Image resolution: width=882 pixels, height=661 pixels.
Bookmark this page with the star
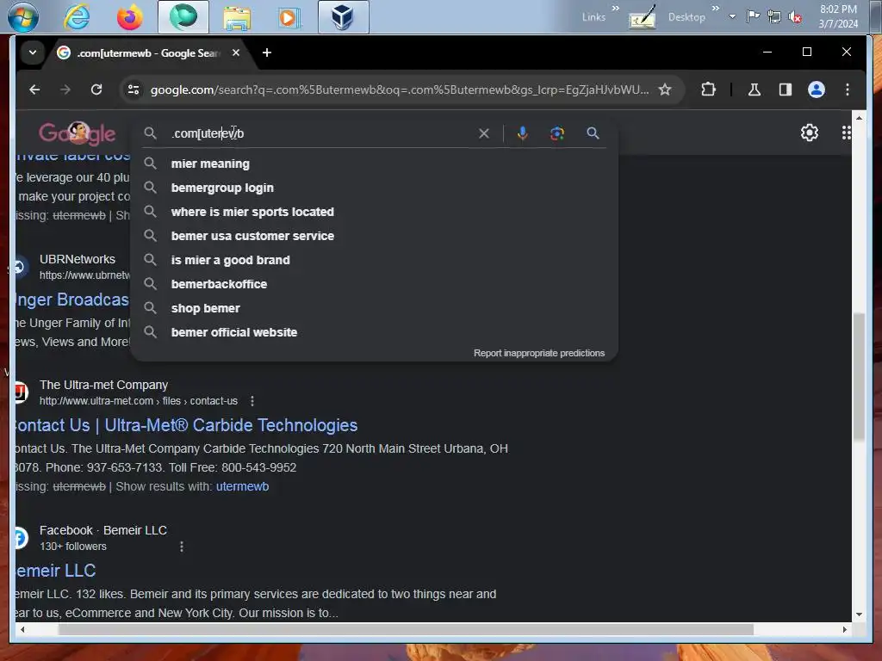point(665,90)
